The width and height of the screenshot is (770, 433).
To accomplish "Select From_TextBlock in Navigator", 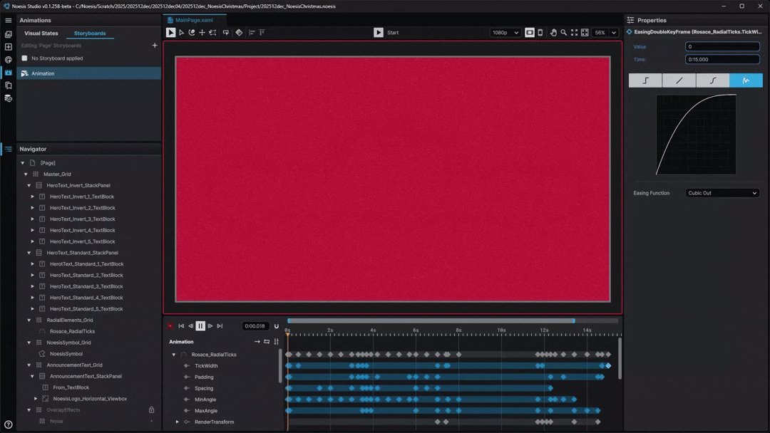I will [x=71, y=387].
